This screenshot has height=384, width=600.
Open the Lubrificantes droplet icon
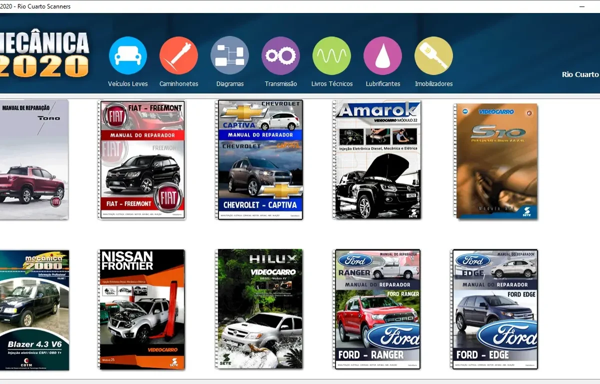tap(382, 55)
